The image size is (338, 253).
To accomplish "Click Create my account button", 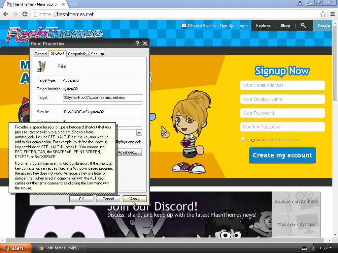I will pyautogui.click(x=283, y=155).
